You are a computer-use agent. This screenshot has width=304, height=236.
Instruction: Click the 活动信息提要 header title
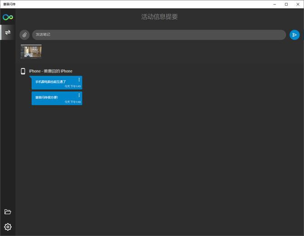coord(159,17)
